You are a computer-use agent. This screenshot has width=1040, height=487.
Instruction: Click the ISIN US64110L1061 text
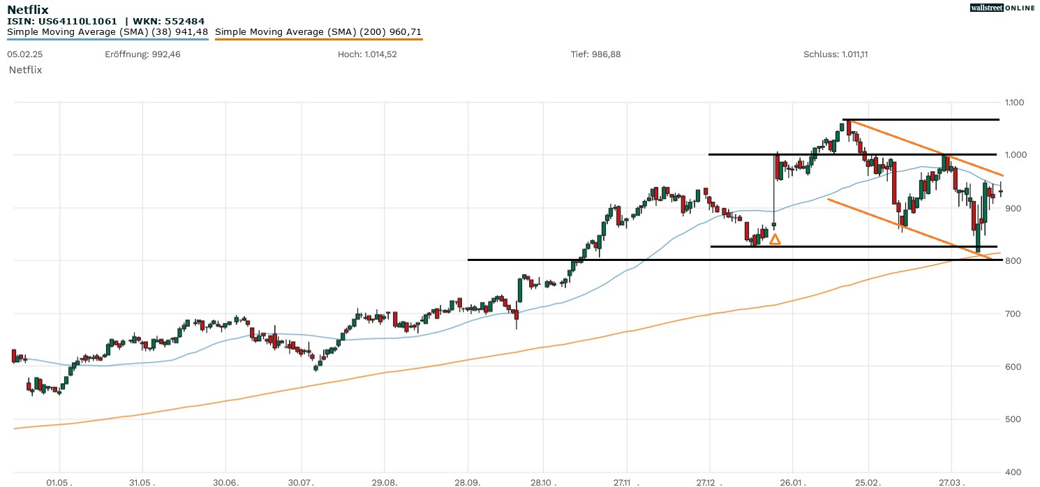point(62,21)
